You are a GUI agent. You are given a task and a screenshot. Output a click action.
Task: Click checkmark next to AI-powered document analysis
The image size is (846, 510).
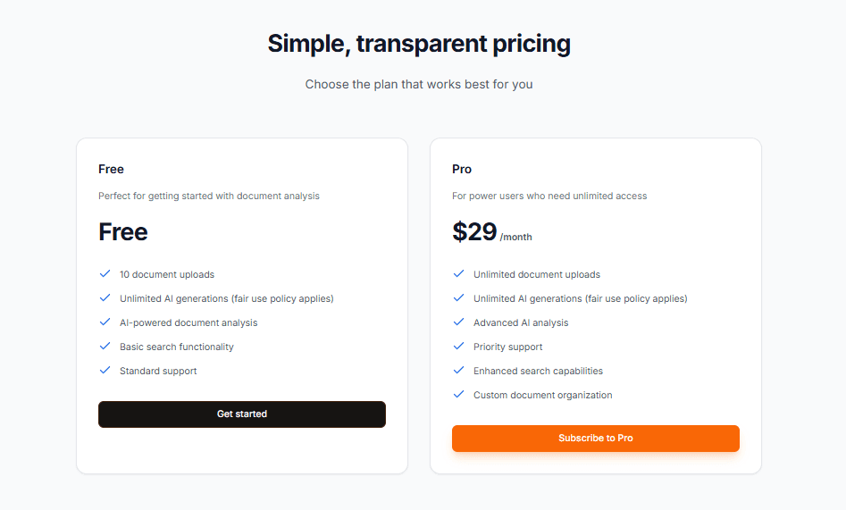[x=105, y=322]
